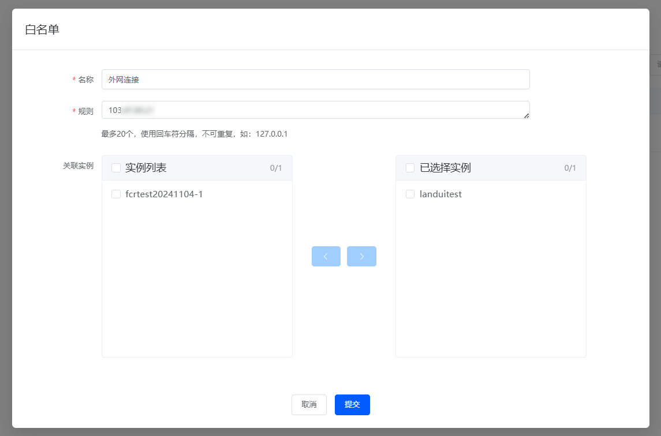Screen dimensions: 661x436
Task: Click the fcrtest20241104-1 item label
Action: (164, 194)
